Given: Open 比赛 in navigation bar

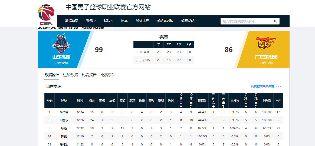Looking at the screenshot, I should point(124,21).
